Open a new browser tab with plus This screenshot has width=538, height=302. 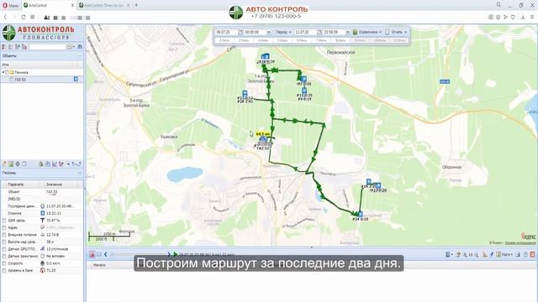coord(136,5)
